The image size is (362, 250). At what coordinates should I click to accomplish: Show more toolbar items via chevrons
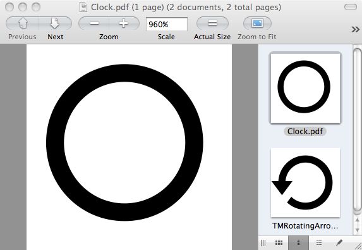pos(355,29)
